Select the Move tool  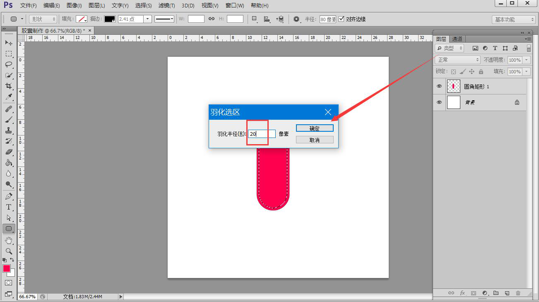[x=8, y=43]
